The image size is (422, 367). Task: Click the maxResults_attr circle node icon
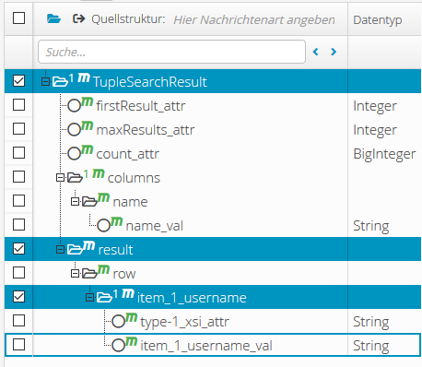(x=74, y=129)
